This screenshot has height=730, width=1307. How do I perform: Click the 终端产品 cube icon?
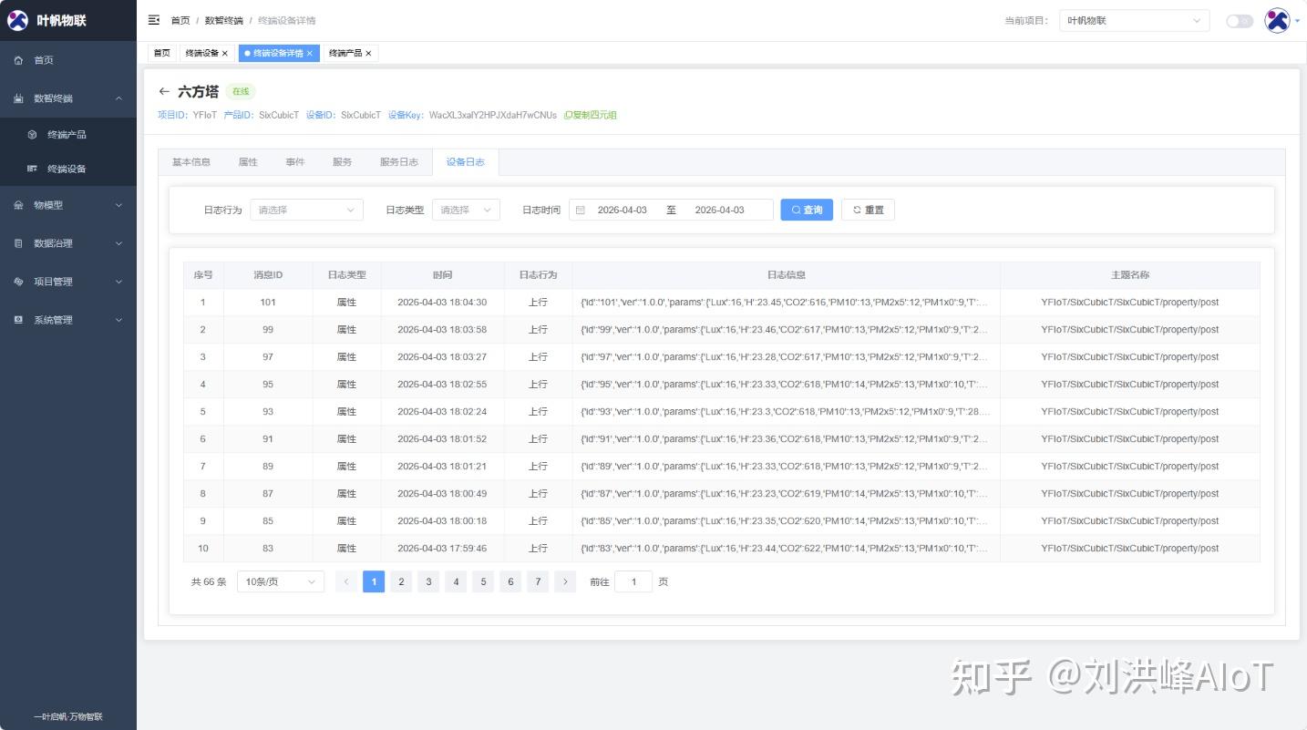tap(32, 135)
